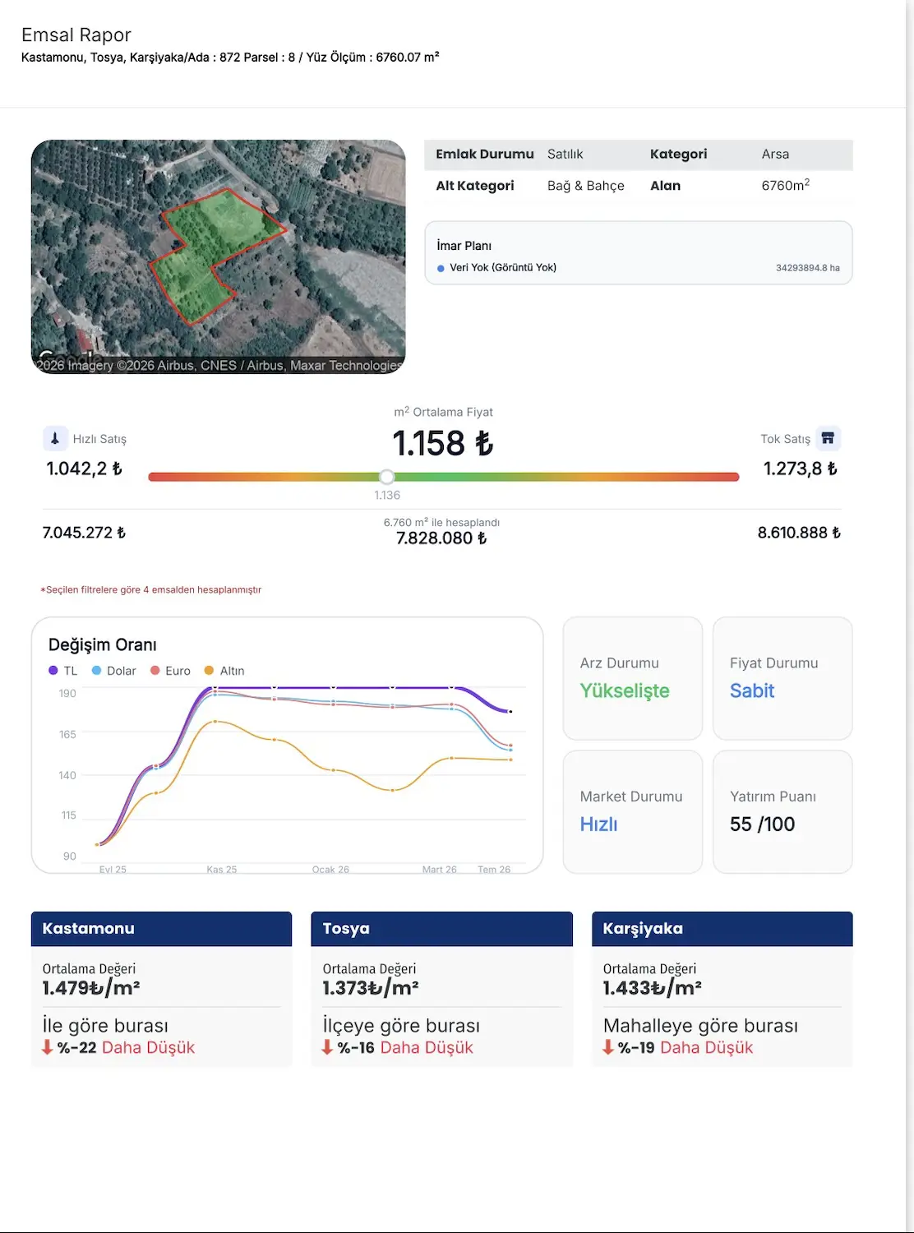Click the Arz Durumu value Yükselişte
This screenshot has width=914, height=1233.
(625, 690)
